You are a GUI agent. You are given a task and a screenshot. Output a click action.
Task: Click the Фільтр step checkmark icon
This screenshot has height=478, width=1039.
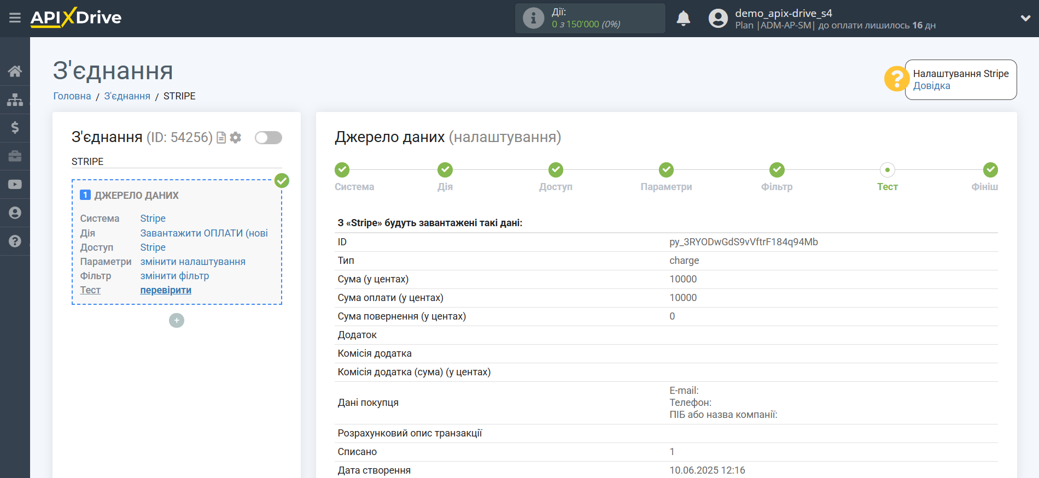777,170
